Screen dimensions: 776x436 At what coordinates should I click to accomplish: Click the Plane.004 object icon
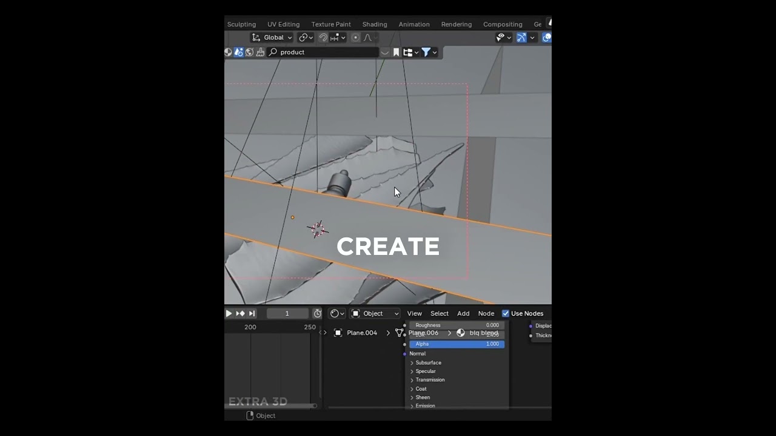338,332
